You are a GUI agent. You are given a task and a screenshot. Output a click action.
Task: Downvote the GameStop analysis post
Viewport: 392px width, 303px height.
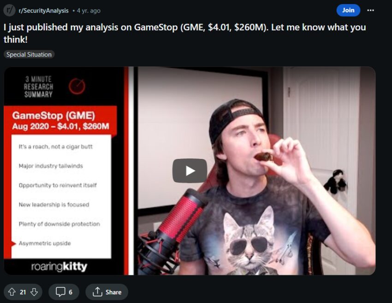34,292
